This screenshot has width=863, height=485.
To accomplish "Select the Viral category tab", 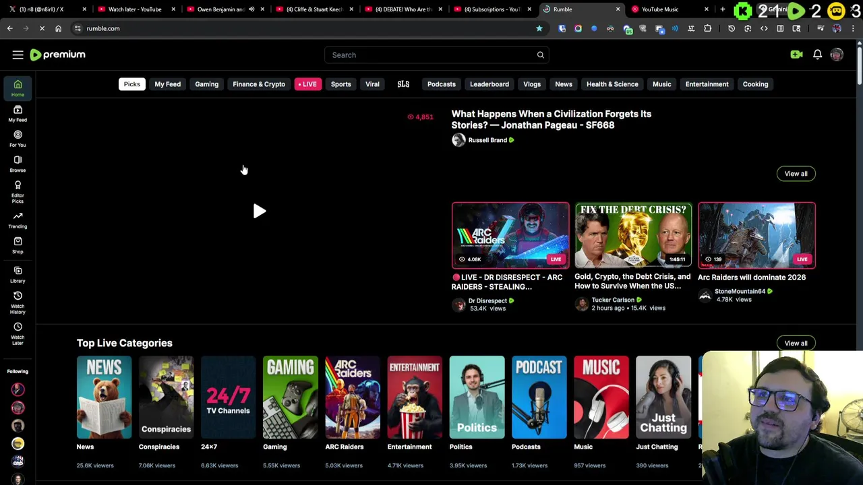I will (372, 84).
